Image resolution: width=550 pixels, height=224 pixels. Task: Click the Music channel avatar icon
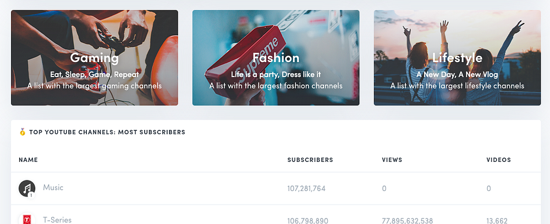click(x=27, y=189)
